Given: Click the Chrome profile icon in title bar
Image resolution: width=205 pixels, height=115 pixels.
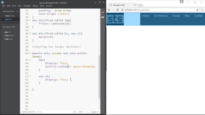Looking at the screenshot, I should pyautogui.click(x=182, y=2).
